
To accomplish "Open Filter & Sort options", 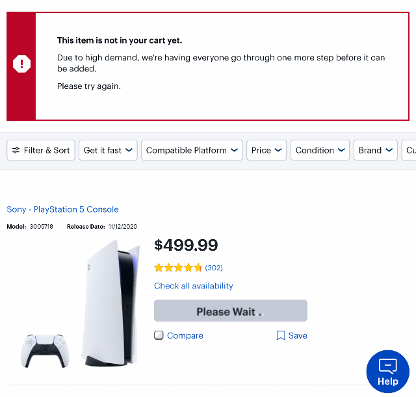I will tap(41, 150).
